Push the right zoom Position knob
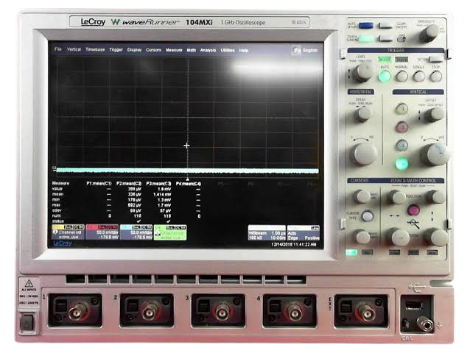Viewport: 470px width, 353px height. tap(435, 197)
